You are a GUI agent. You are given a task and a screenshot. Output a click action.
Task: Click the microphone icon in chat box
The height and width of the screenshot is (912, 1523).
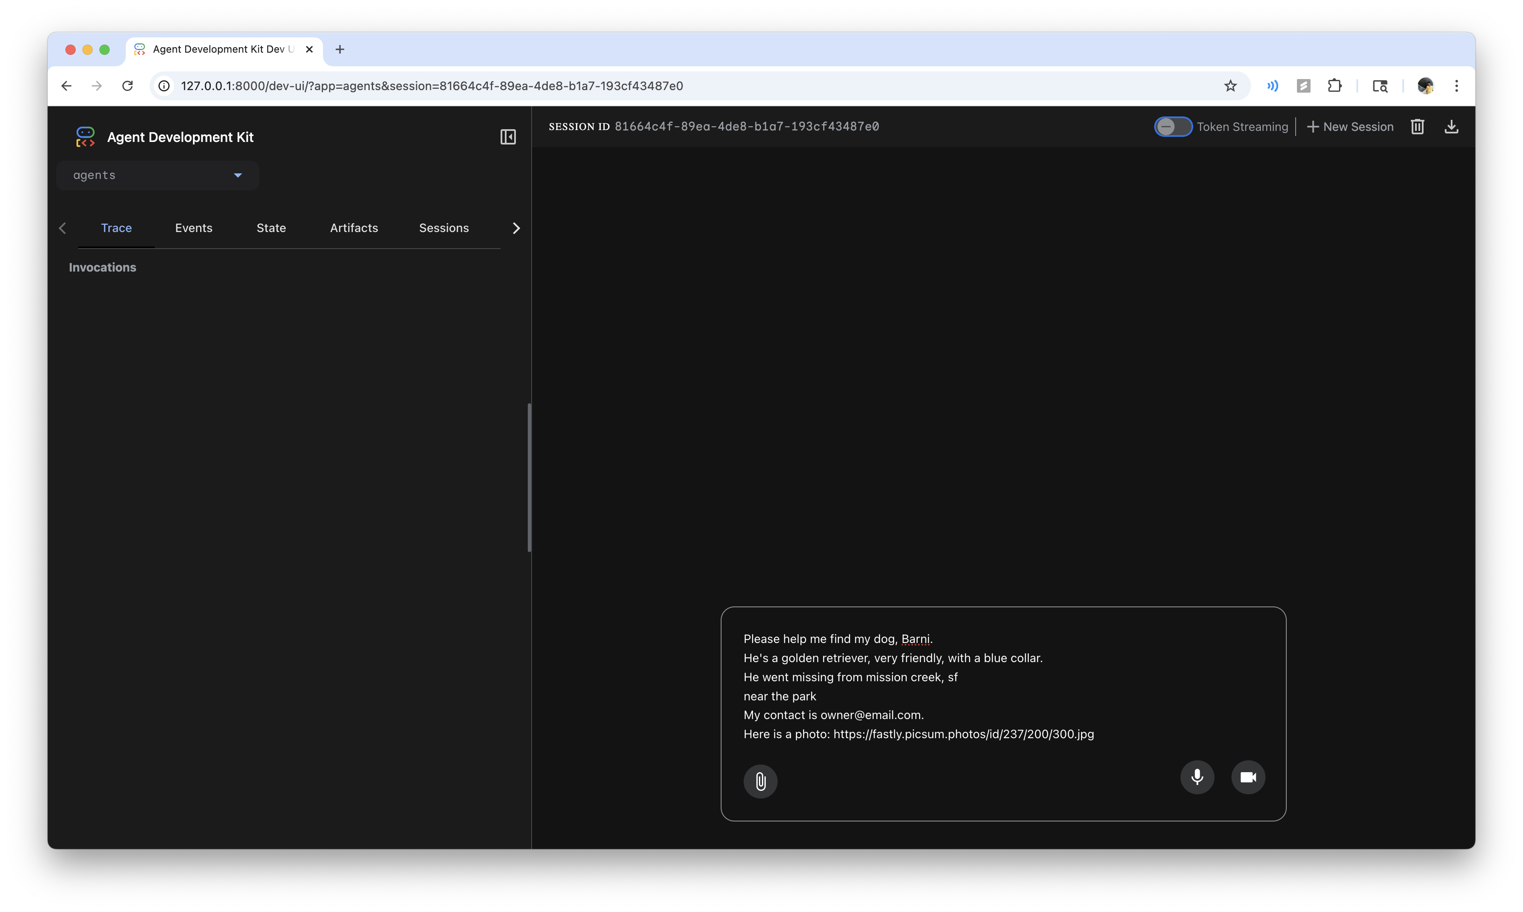point(1197,777)
